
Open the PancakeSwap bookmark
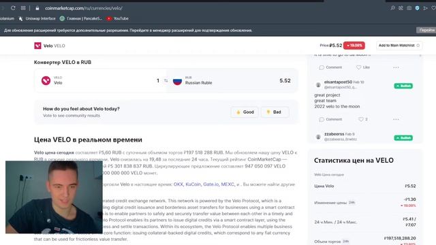click(x=81, y=18)
